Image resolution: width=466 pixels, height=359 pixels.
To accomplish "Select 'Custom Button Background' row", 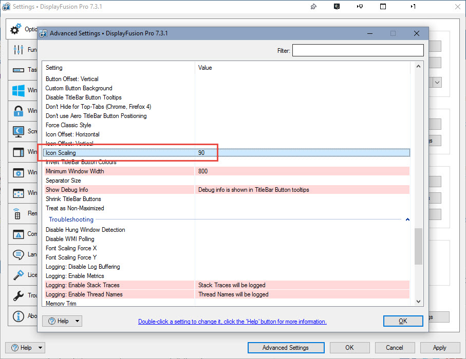I will tap(227, 88).
